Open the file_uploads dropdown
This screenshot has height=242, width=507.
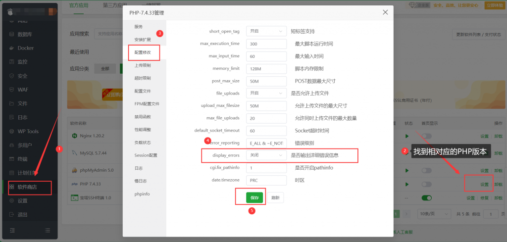pos(266,93)
